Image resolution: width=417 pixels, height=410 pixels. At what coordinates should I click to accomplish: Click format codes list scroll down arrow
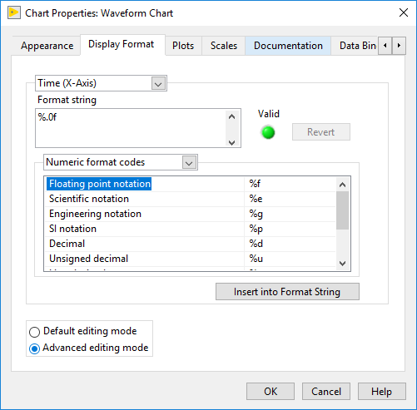(x=342, y=263)
